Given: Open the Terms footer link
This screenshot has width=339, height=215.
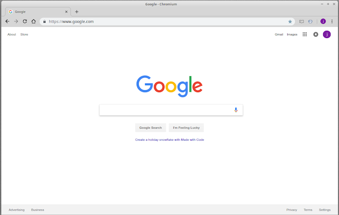Looking at the screenshot, I should 308,210.
